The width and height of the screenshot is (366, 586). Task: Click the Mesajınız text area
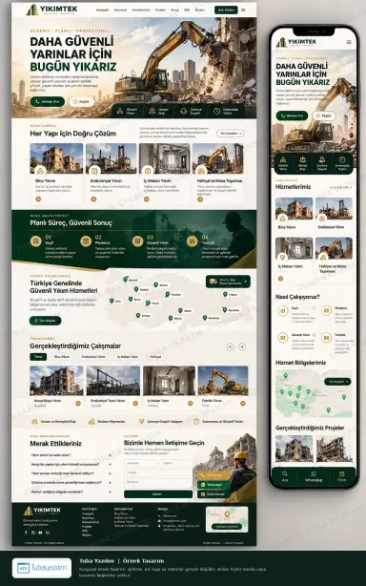[158, 483]
